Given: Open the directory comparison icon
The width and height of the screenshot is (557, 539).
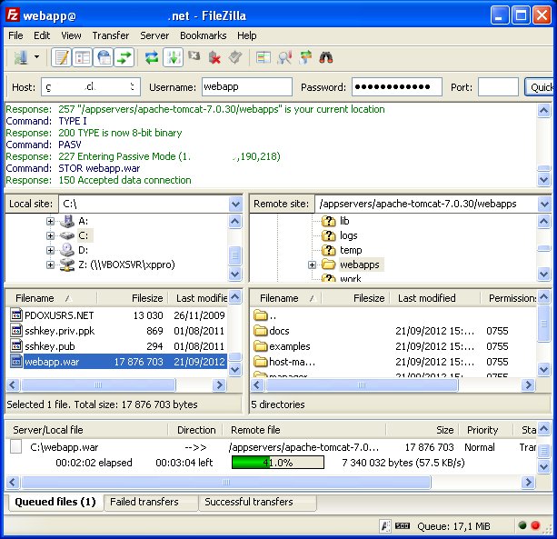Looking at the screenshot, I should pos(264,57).
